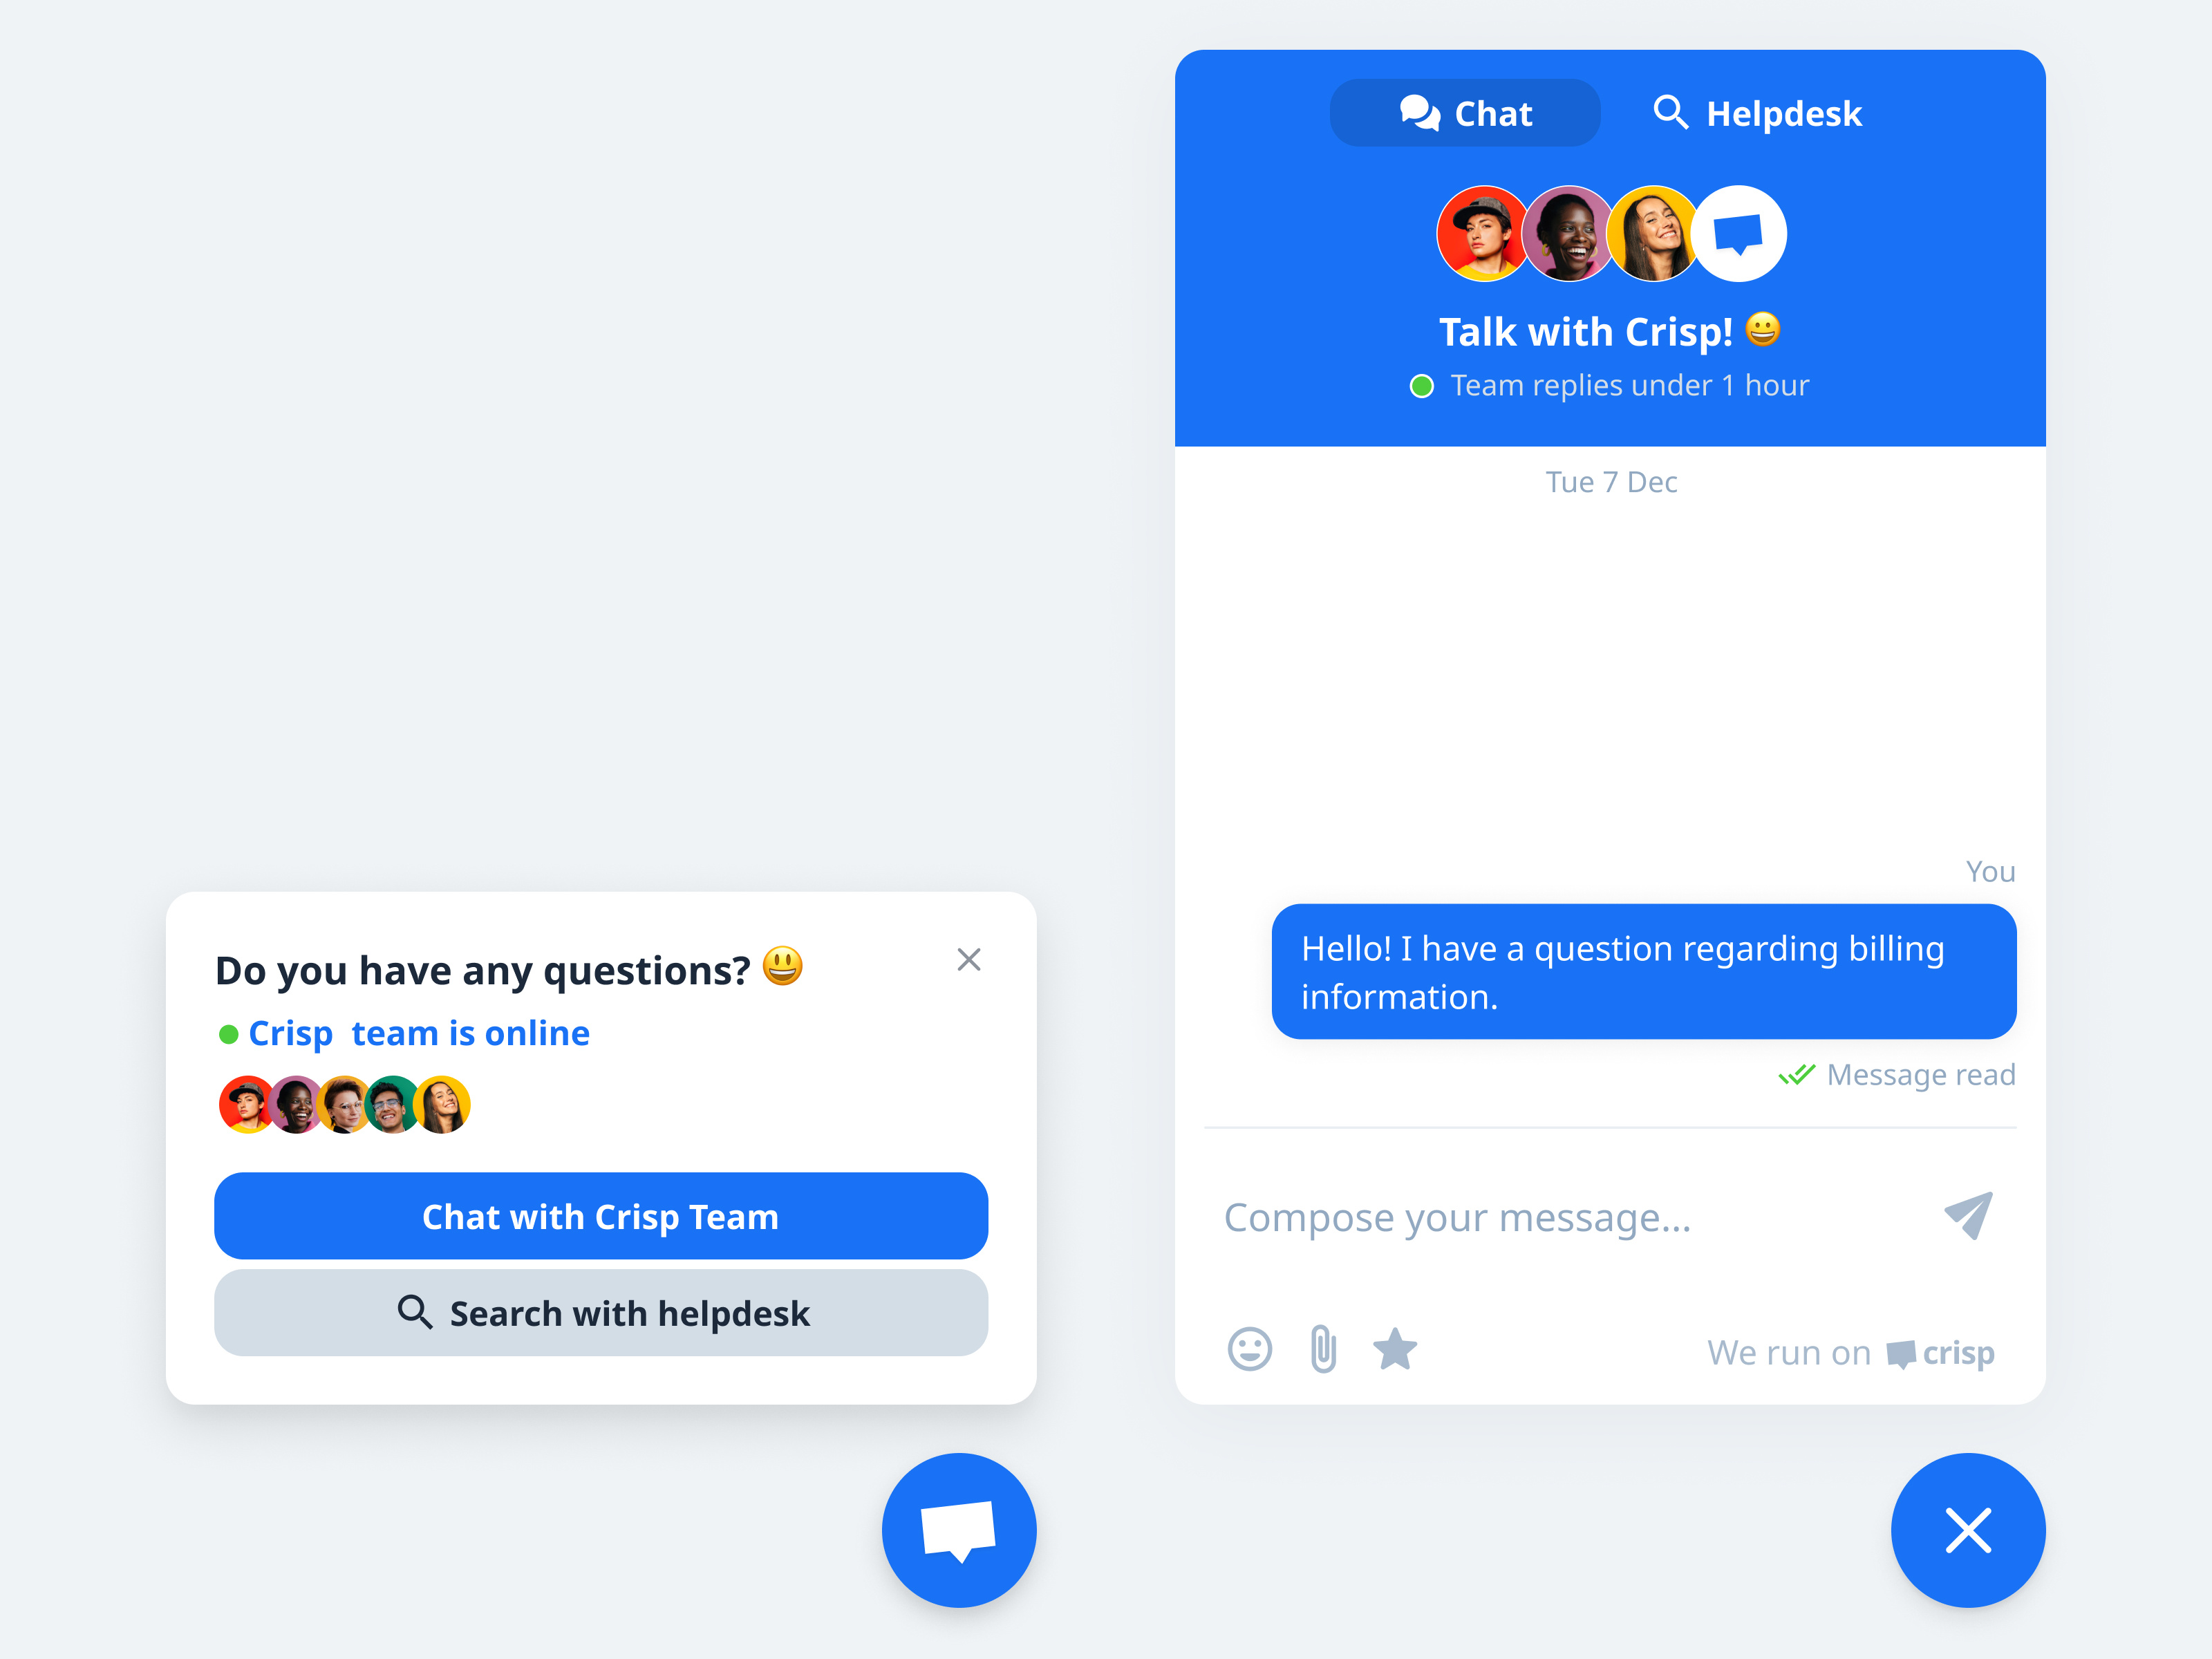Screen dimensions: 2212x1659
Task: Click the yellow-background operator avatar in header
Action: pos(1651,234)
